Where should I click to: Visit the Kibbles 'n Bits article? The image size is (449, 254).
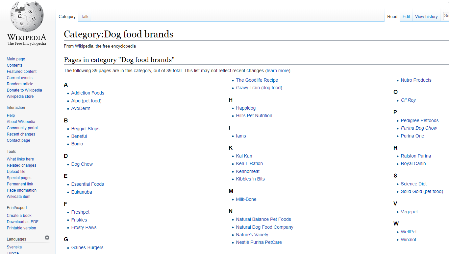[x=250, y=179]
